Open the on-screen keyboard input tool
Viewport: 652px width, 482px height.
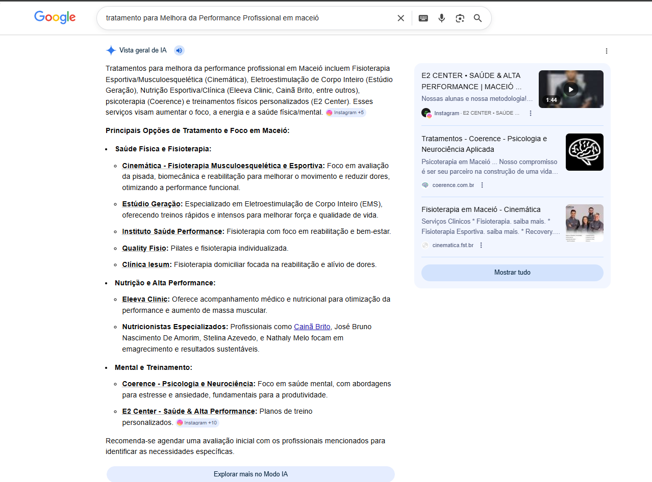(423, 18)
